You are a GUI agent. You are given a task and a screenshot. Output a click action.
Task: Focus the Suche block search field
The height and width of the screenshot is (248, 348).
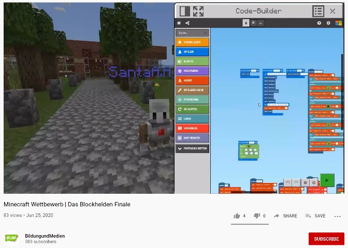click(192, 33)
